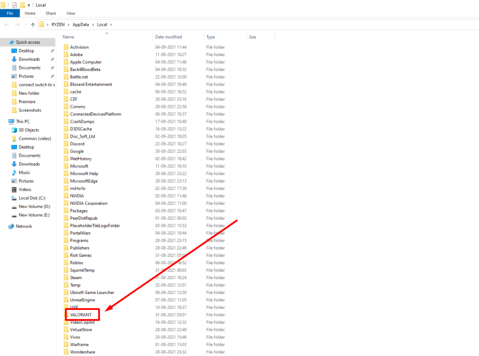Expand the chevron after Local breadcrumb

[x=111, y=24]
